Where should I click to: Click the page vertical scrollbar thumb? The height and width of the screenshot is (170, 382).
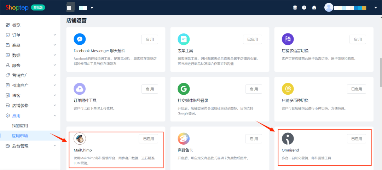381,73
